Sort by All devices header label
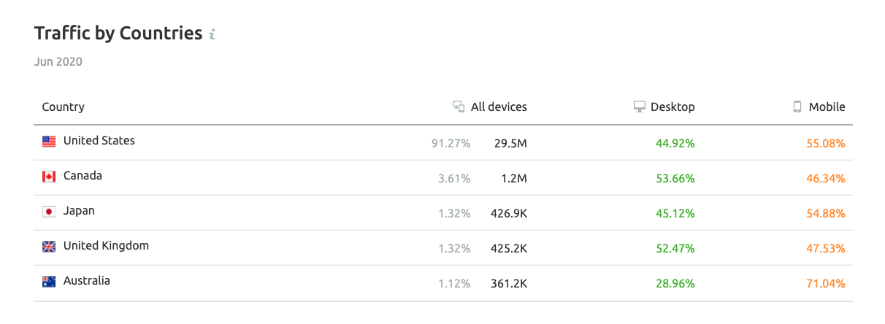 [x=499, y=107]
